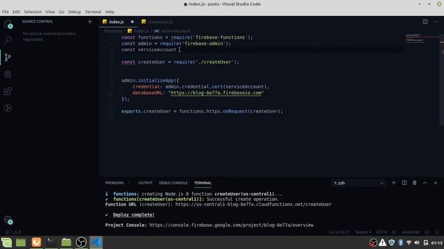
Task: Click the unsaved dot on index.js tab
Action: coord(133,21)
